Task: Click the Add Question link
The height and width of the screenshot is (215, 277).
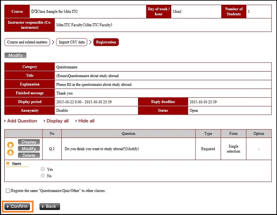Action: (x=22, y=121)
